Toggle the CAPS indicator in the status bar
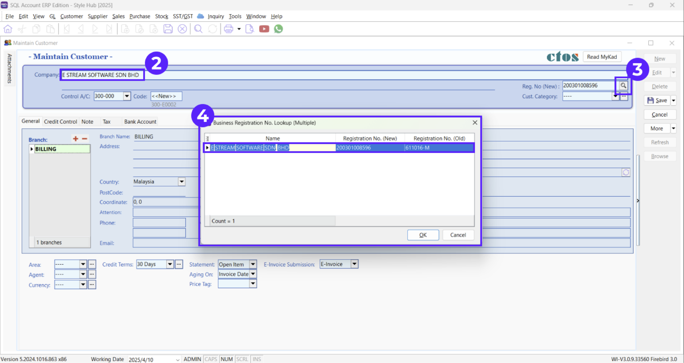Image resolution: width=684 pixels, height=363 pixels. coord(210,359)
